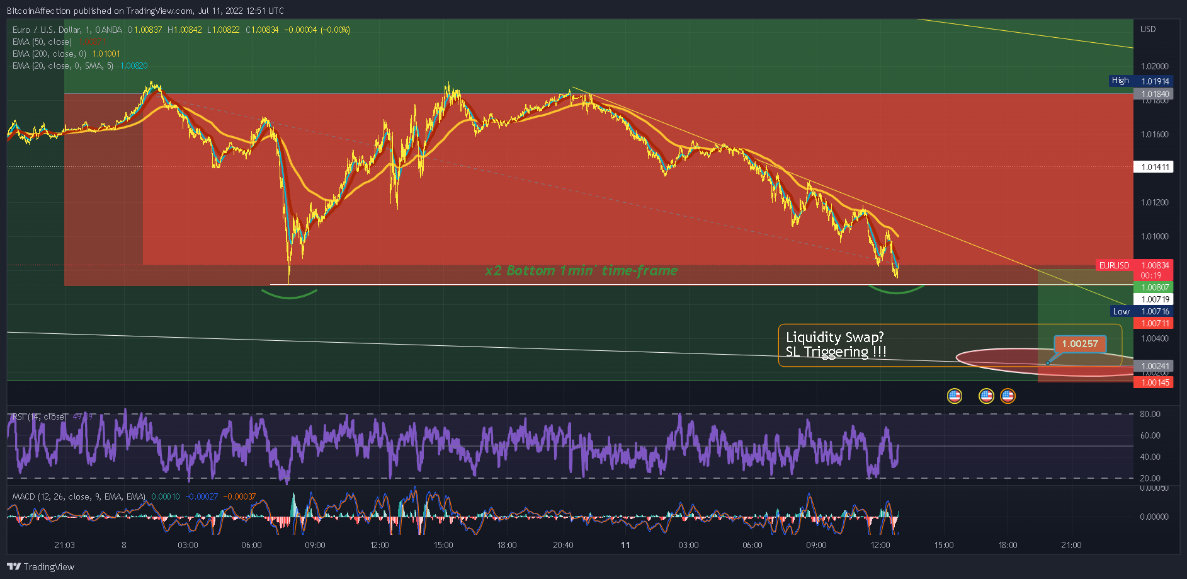This screenshot has width=1187, height=579.
Task: Select the EMA (50, close) indicator legend
Action: point(42,42)
